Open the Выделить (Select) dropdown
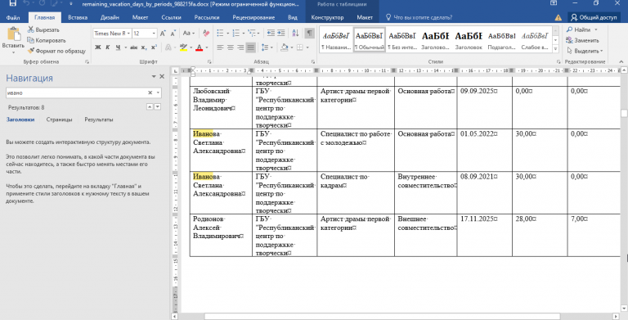Image resolution: width=628 pixels, height=320 pixels. click(x=585, y=51)
